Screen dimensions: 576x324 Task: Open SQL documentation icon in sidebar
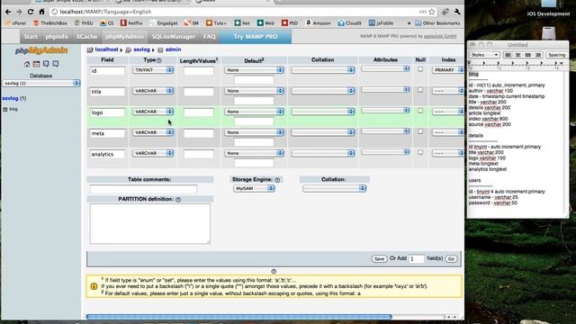click(x=56, y=64)
